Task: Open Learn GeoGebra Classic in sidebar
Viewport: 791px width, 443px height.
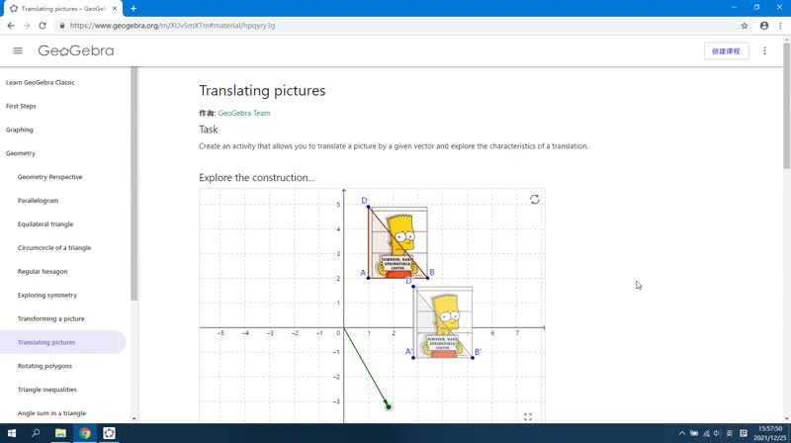Action: coord(41,82)
